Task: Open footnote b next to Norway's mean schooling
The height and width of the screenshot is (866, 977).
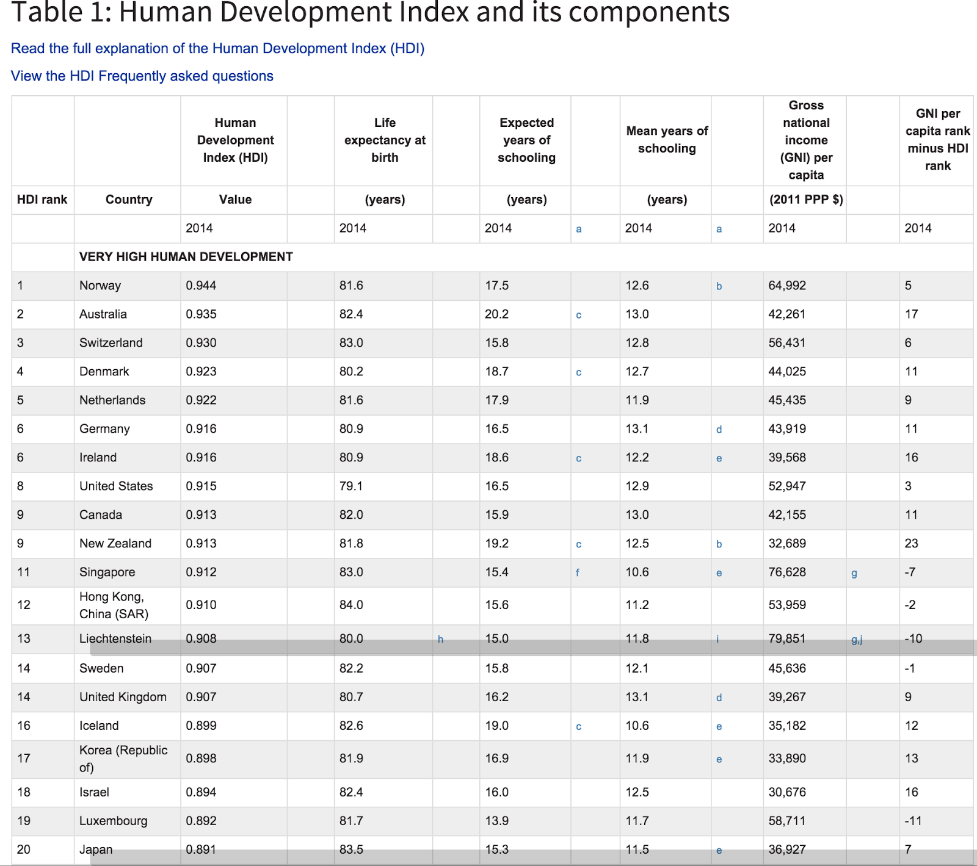Action: pyautogui.click(x=719, y=286)
